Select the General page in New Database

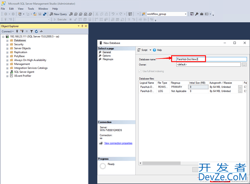click(x=106, y=52)
